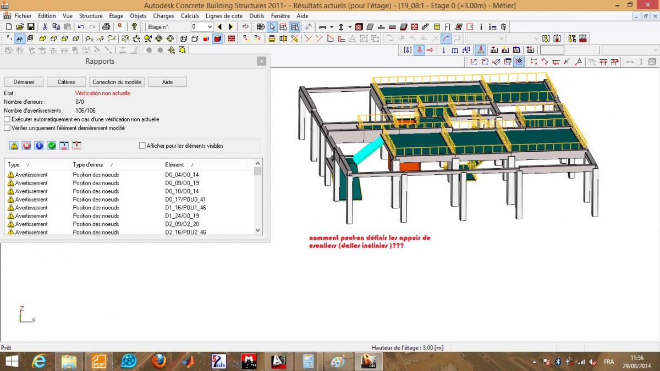Click the empty input field on loads toolbar
Image resolution: width=660 pixels, height=371 pixels.
pyautogui.click(x=552, y=50)
